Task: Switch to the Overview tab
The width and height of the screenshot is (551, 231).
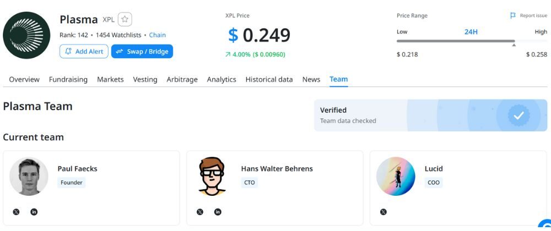Action: 24,79
